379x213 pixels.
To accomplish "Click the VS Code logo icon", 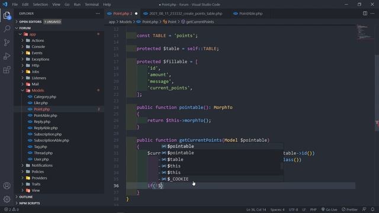I will pyautogui.click(x=5, y=4).
